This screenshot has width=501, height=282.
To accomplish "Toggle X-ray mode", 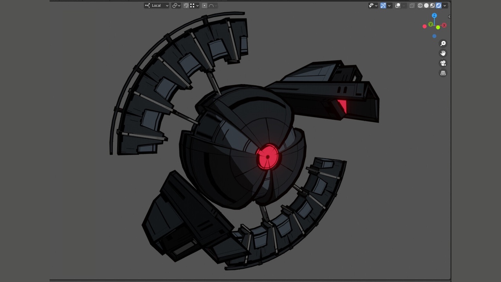I will point(412,5).
